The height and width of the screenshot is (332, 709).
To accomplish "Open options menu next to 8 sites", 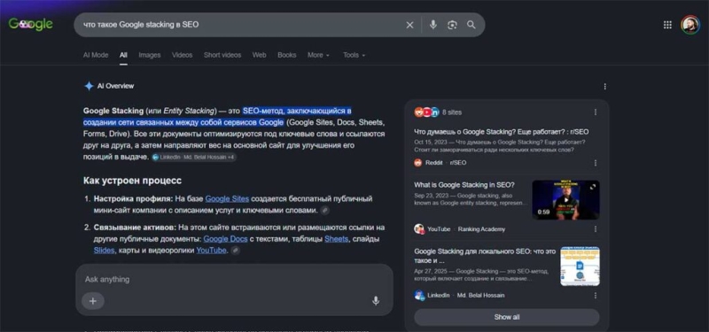I will pos(595,112).
